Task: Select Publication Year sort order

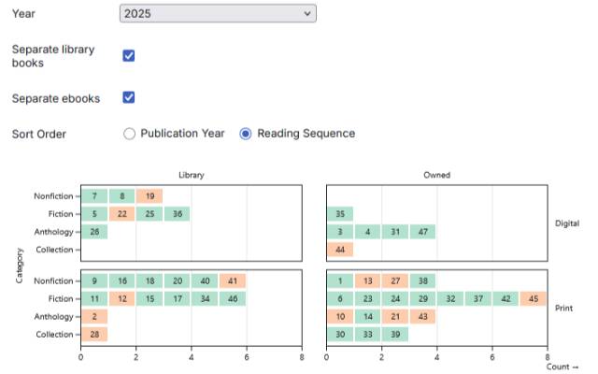Action: click(x=130, y=134)
